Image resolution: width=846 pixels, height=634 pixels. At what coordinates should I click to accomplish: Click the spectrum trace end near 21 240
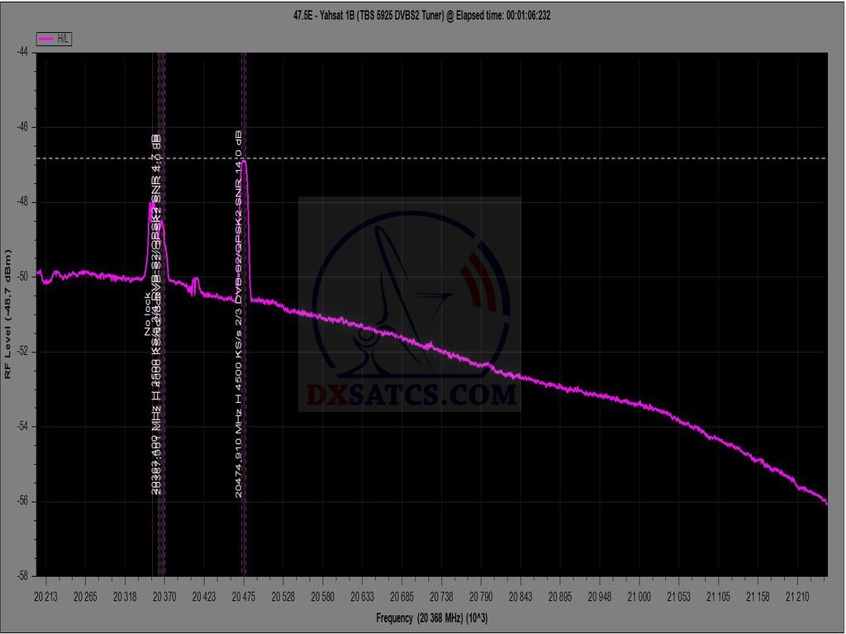pos(825,501)
